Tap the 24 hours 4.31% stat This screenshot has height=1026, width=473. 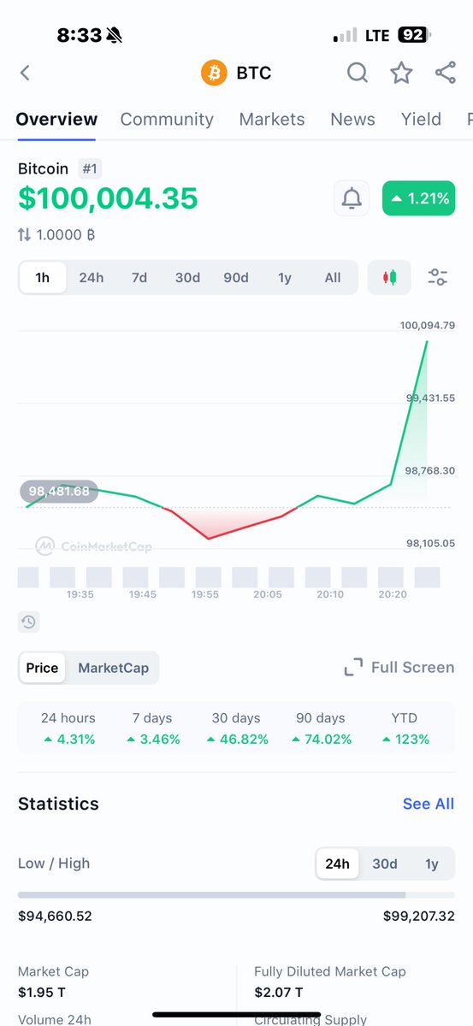(x=68, y=728)
